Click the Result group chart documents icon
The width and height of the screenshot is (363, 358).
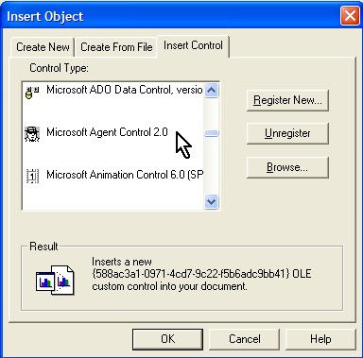click(56, 280)
